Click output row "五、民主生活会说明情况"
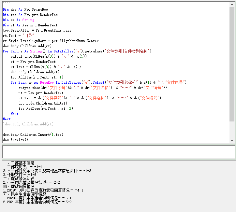236x212 pixels. click(24, 194)
